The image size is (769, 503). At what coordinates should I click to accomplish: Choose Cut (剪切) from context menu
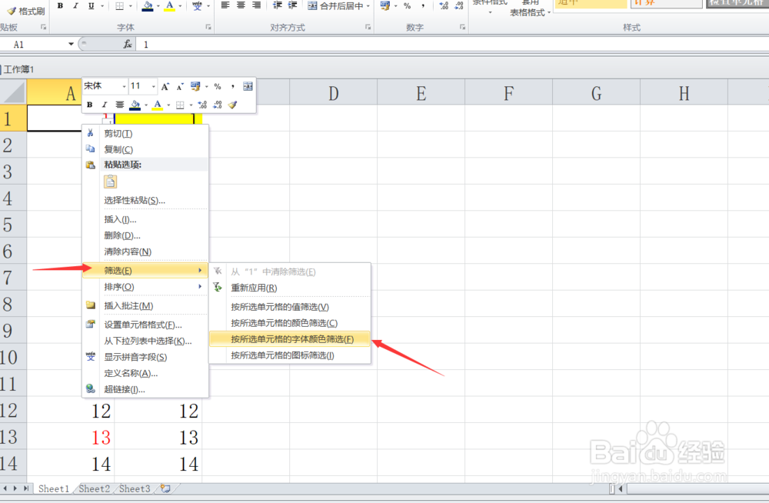coord(145,134)
